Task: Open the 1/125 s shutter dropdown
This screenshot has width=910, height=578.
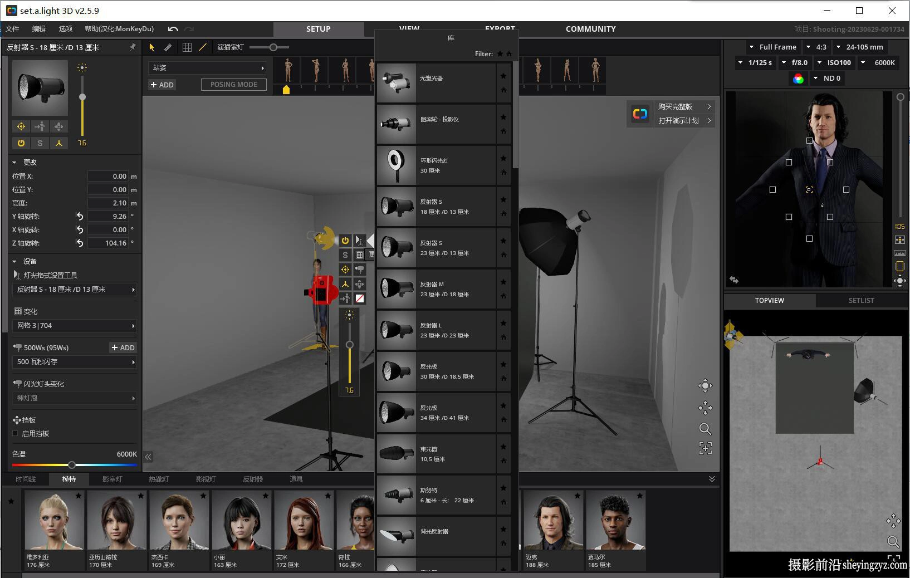Action: pos(755,62)
